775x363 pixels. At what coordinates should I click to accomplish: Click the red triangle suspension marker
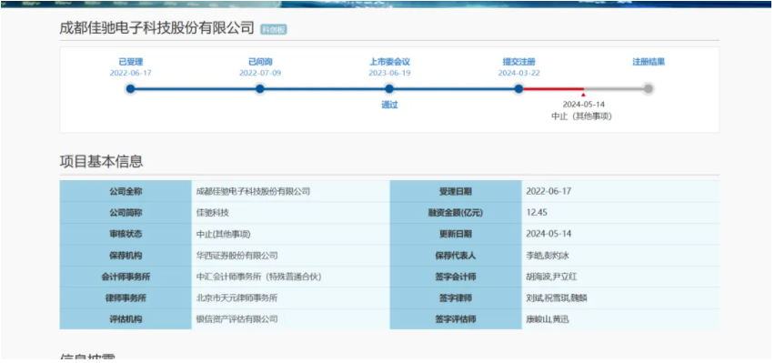coord(583,94)
